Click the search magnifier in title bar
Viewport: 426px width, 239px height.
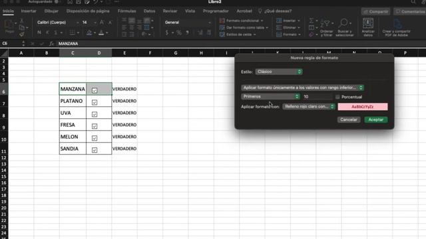click(x=413, y=2)
